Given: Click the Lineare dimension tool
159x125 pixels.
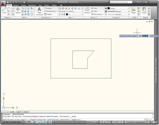Looking at the screenshot, I should point(49,8).
